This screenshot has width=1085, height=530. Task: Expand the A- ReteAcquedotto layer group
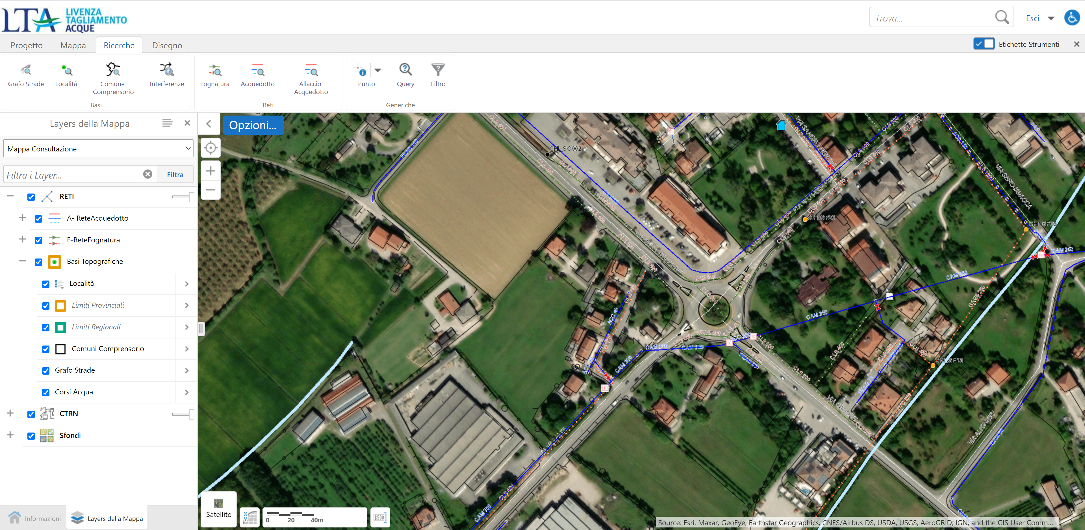pyautogui.click(x=23, y=218)
